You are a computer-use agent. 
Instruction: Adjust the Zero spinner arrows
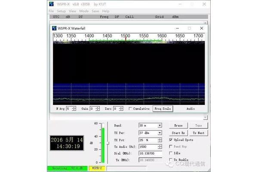[x=121, y=109]
